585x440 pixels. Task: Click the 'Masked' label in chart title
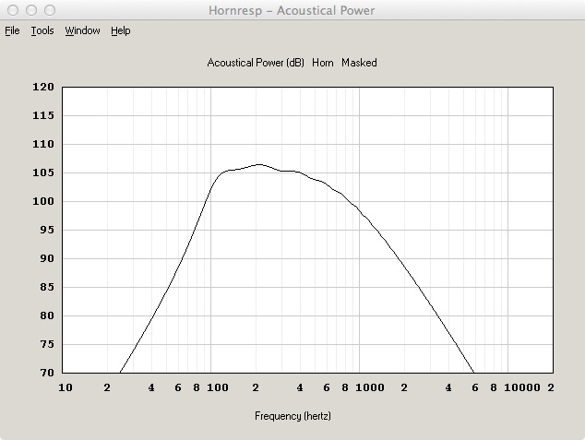(359, 63)
